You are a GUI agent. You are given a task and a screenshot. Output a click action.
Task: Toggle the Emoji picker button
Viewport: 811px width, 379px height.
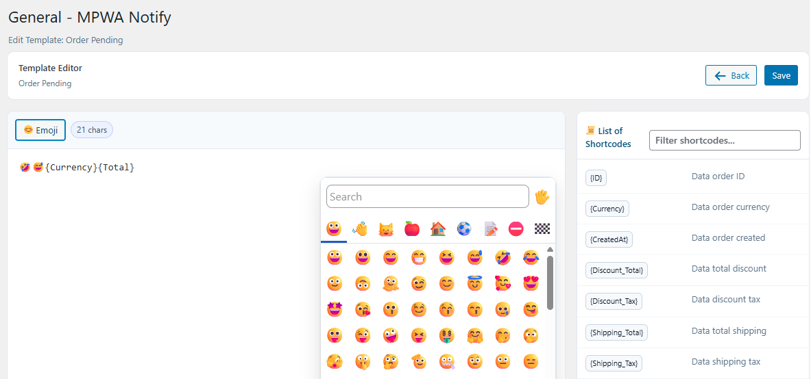(40, 130)
